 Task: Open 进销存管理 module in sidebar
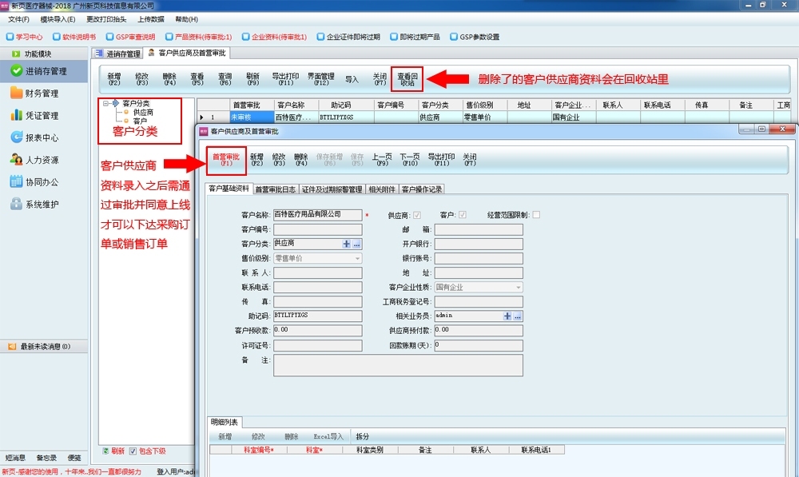point(44,71)
